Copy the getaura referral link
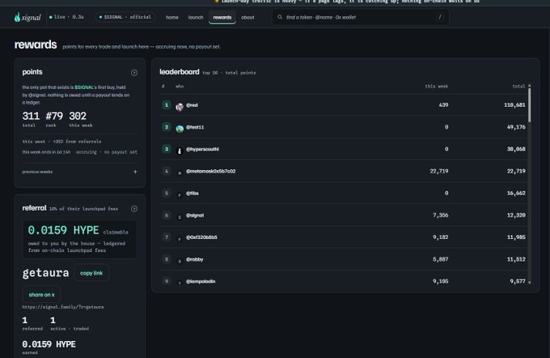This screenshot has height=358, width=550. point(91,273)
